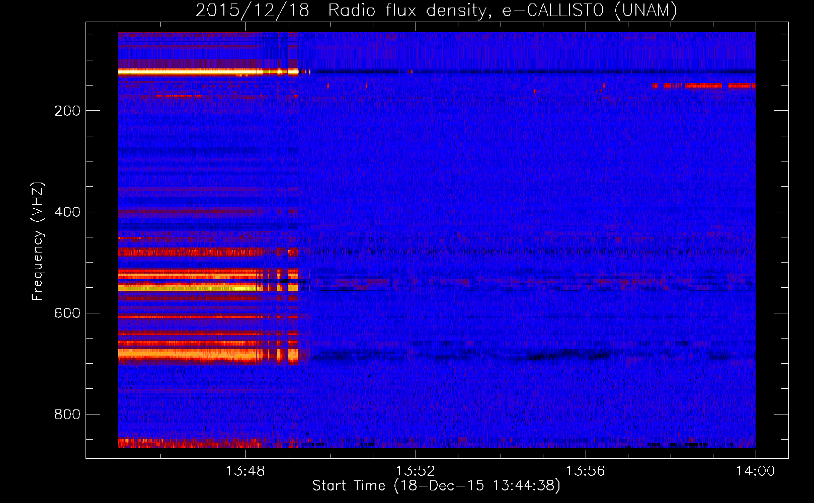Image resolution: width=814 pixels, height=503 pixels.
Task: Click the 800 frequency tick label
Action: [67, 414]
